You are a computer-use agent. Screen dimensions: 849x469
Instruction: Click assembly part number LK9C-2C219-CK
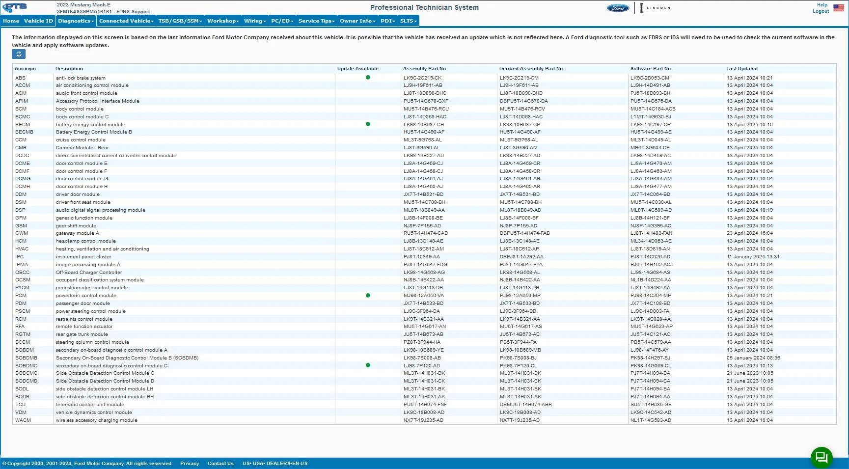(x=423, y=78)
